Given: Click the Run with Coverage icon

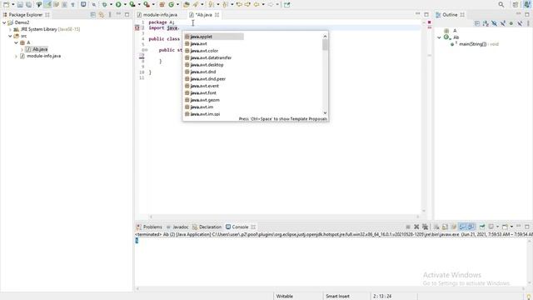Looking at the screenshot, I should [132, 4].
